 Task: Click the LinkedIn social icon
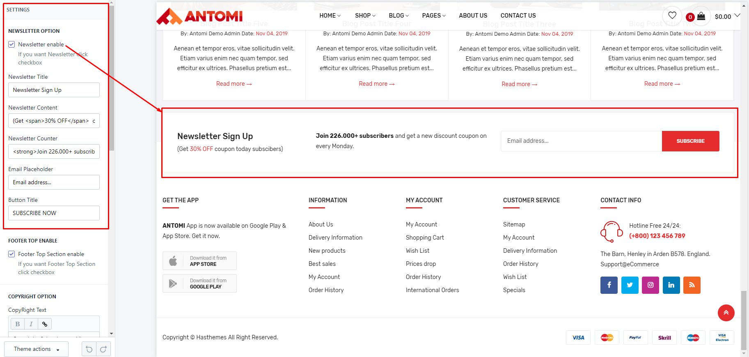tap(671, 285)
